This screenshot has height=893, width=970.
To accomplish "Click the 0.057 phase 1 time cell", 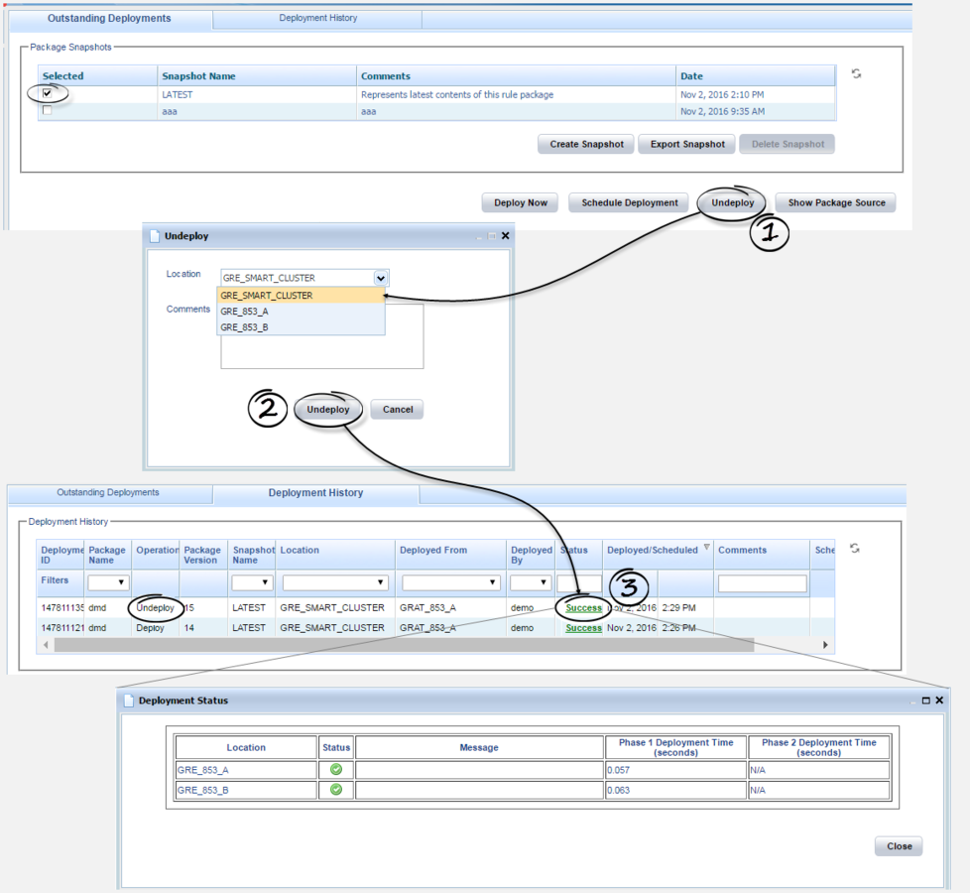I will (x=675, y=770).
